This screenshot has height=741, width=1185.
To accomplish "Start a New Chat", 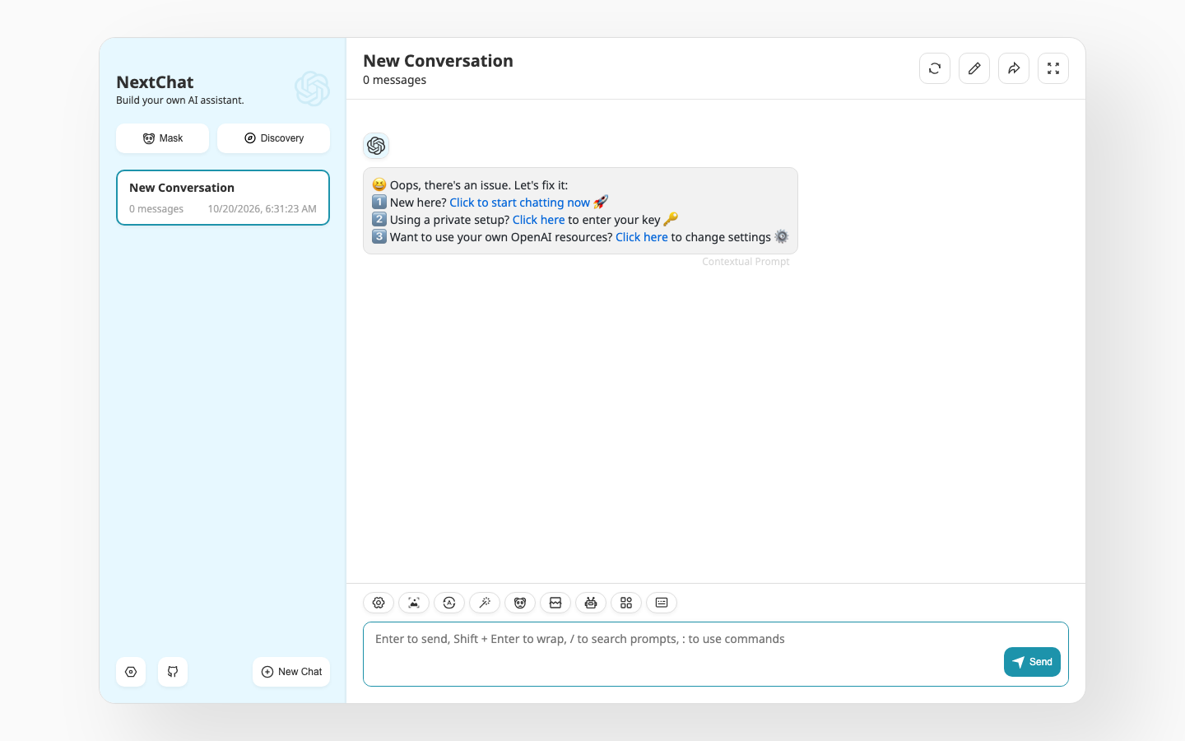I will (291, 672).
